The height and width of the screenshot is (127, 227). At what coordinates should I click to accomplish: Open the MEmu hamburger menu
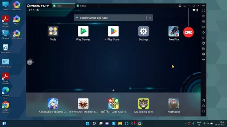point(184,6)
